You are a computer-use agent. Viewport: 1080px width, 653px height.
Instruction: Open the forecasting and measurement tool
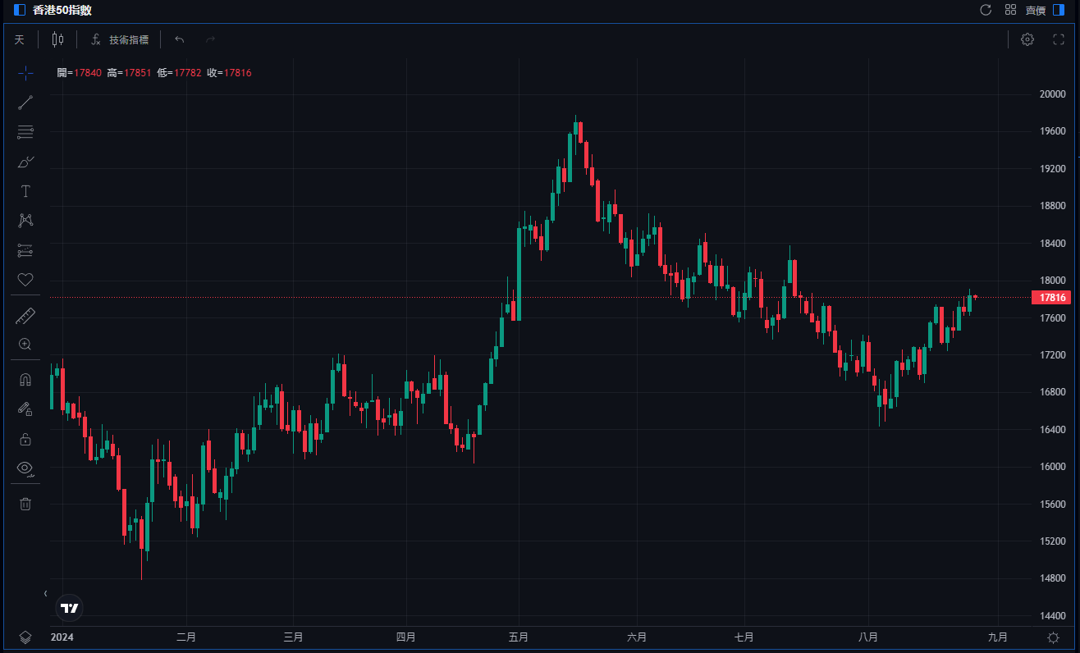point(25,250)
